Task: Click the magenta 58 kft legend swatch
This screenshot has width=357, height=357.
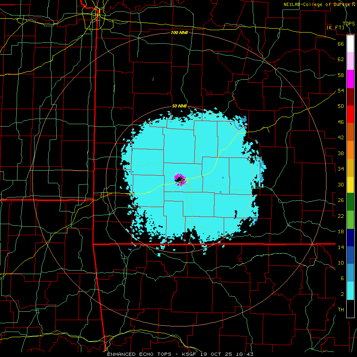Action: 350,79
